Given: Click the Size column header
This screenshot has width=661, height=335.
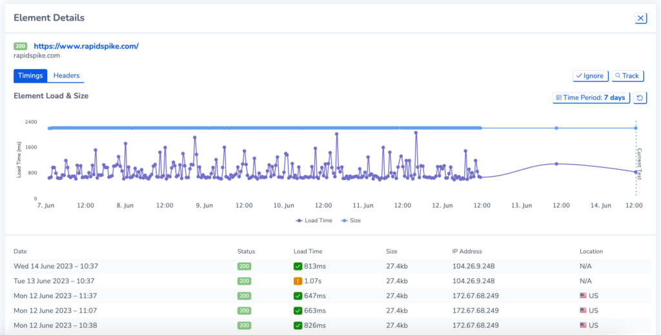Looking at the screenshot, I should (392, 252).
